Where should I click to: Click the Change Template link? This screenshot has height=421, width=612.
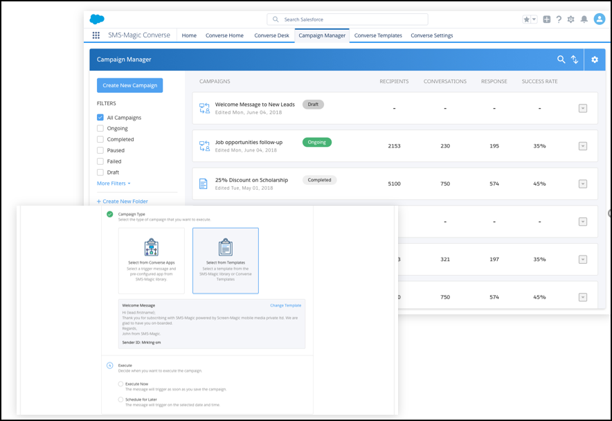[286, 305]
